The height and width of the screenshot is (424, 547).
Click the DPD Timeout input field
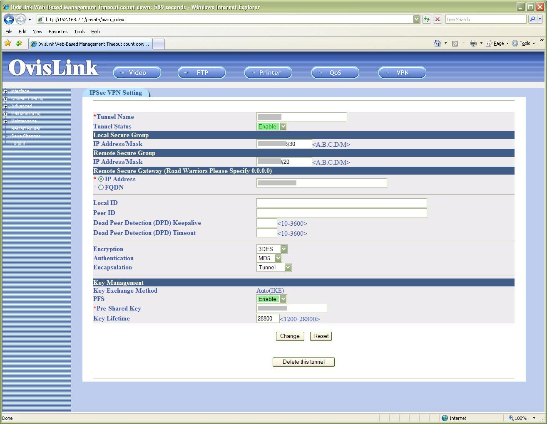[x=267, y=233]
